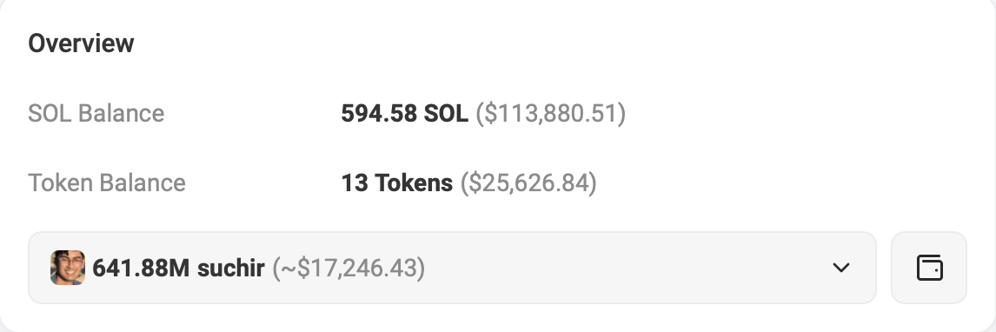The image size is (996, 332).
Task: Click the square button containing the wallet
Action: 929,267
